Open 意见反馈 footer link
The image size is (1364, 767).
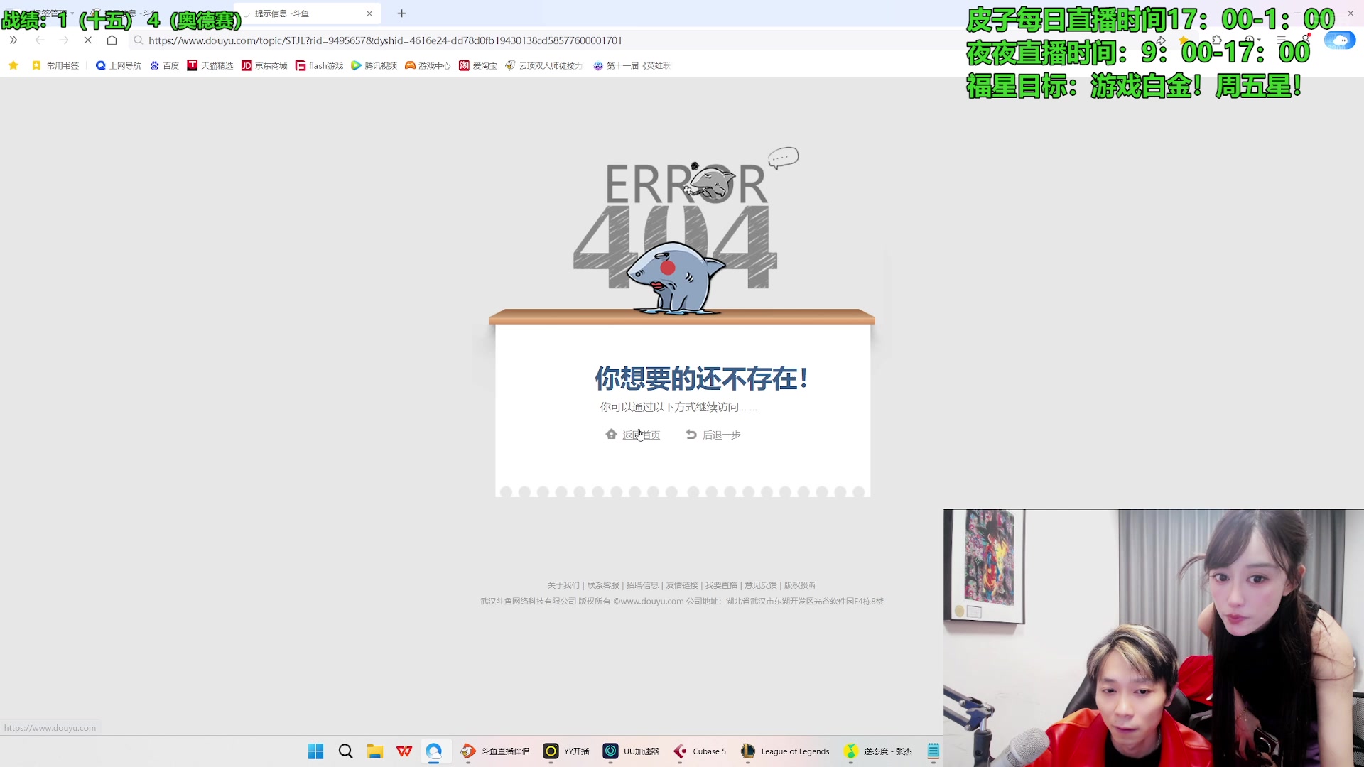761,585
